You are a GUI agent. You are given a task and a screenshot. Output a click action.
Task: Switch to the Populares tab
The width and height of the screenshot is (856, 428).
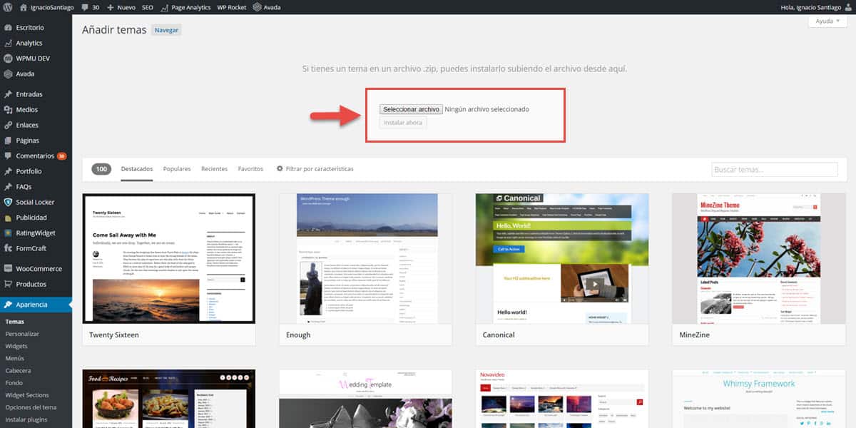[177, 169]
